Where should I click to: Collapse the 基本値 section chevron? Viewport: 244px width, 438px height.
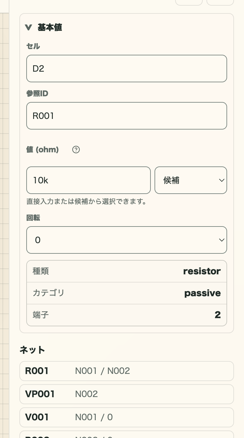coord(28,28)
